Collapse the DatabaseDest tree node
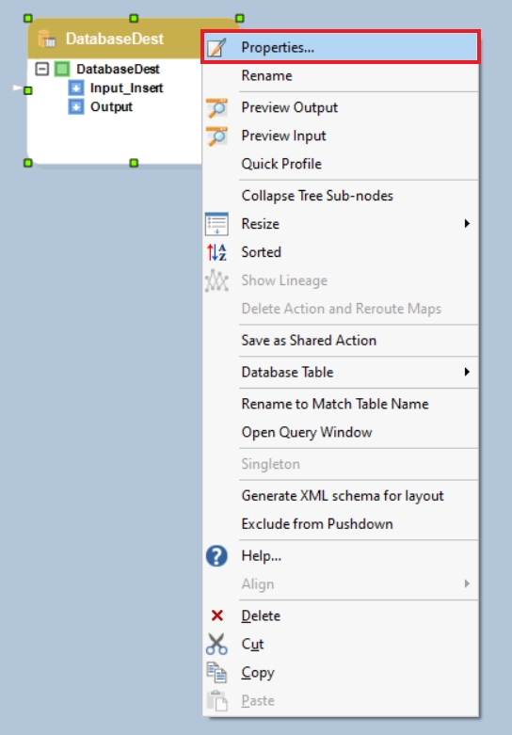The height and width of the screenshot is (735, 512). [41, 69]
